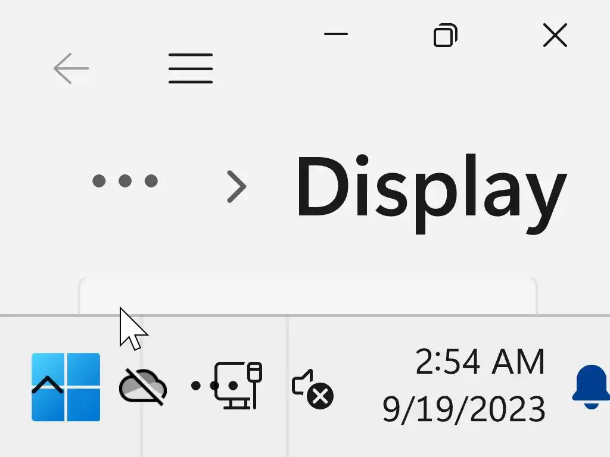Expand the breadcrumb three-dot ellipsis
Viewport: 610px width, 457px height.
point(125,181)
